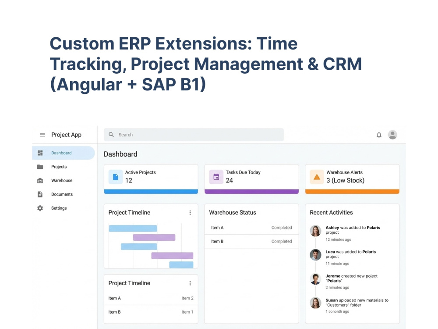Click the search magnifier icon
The width and height of the screenshot is (438, 329).
click(x=111, y=135)
